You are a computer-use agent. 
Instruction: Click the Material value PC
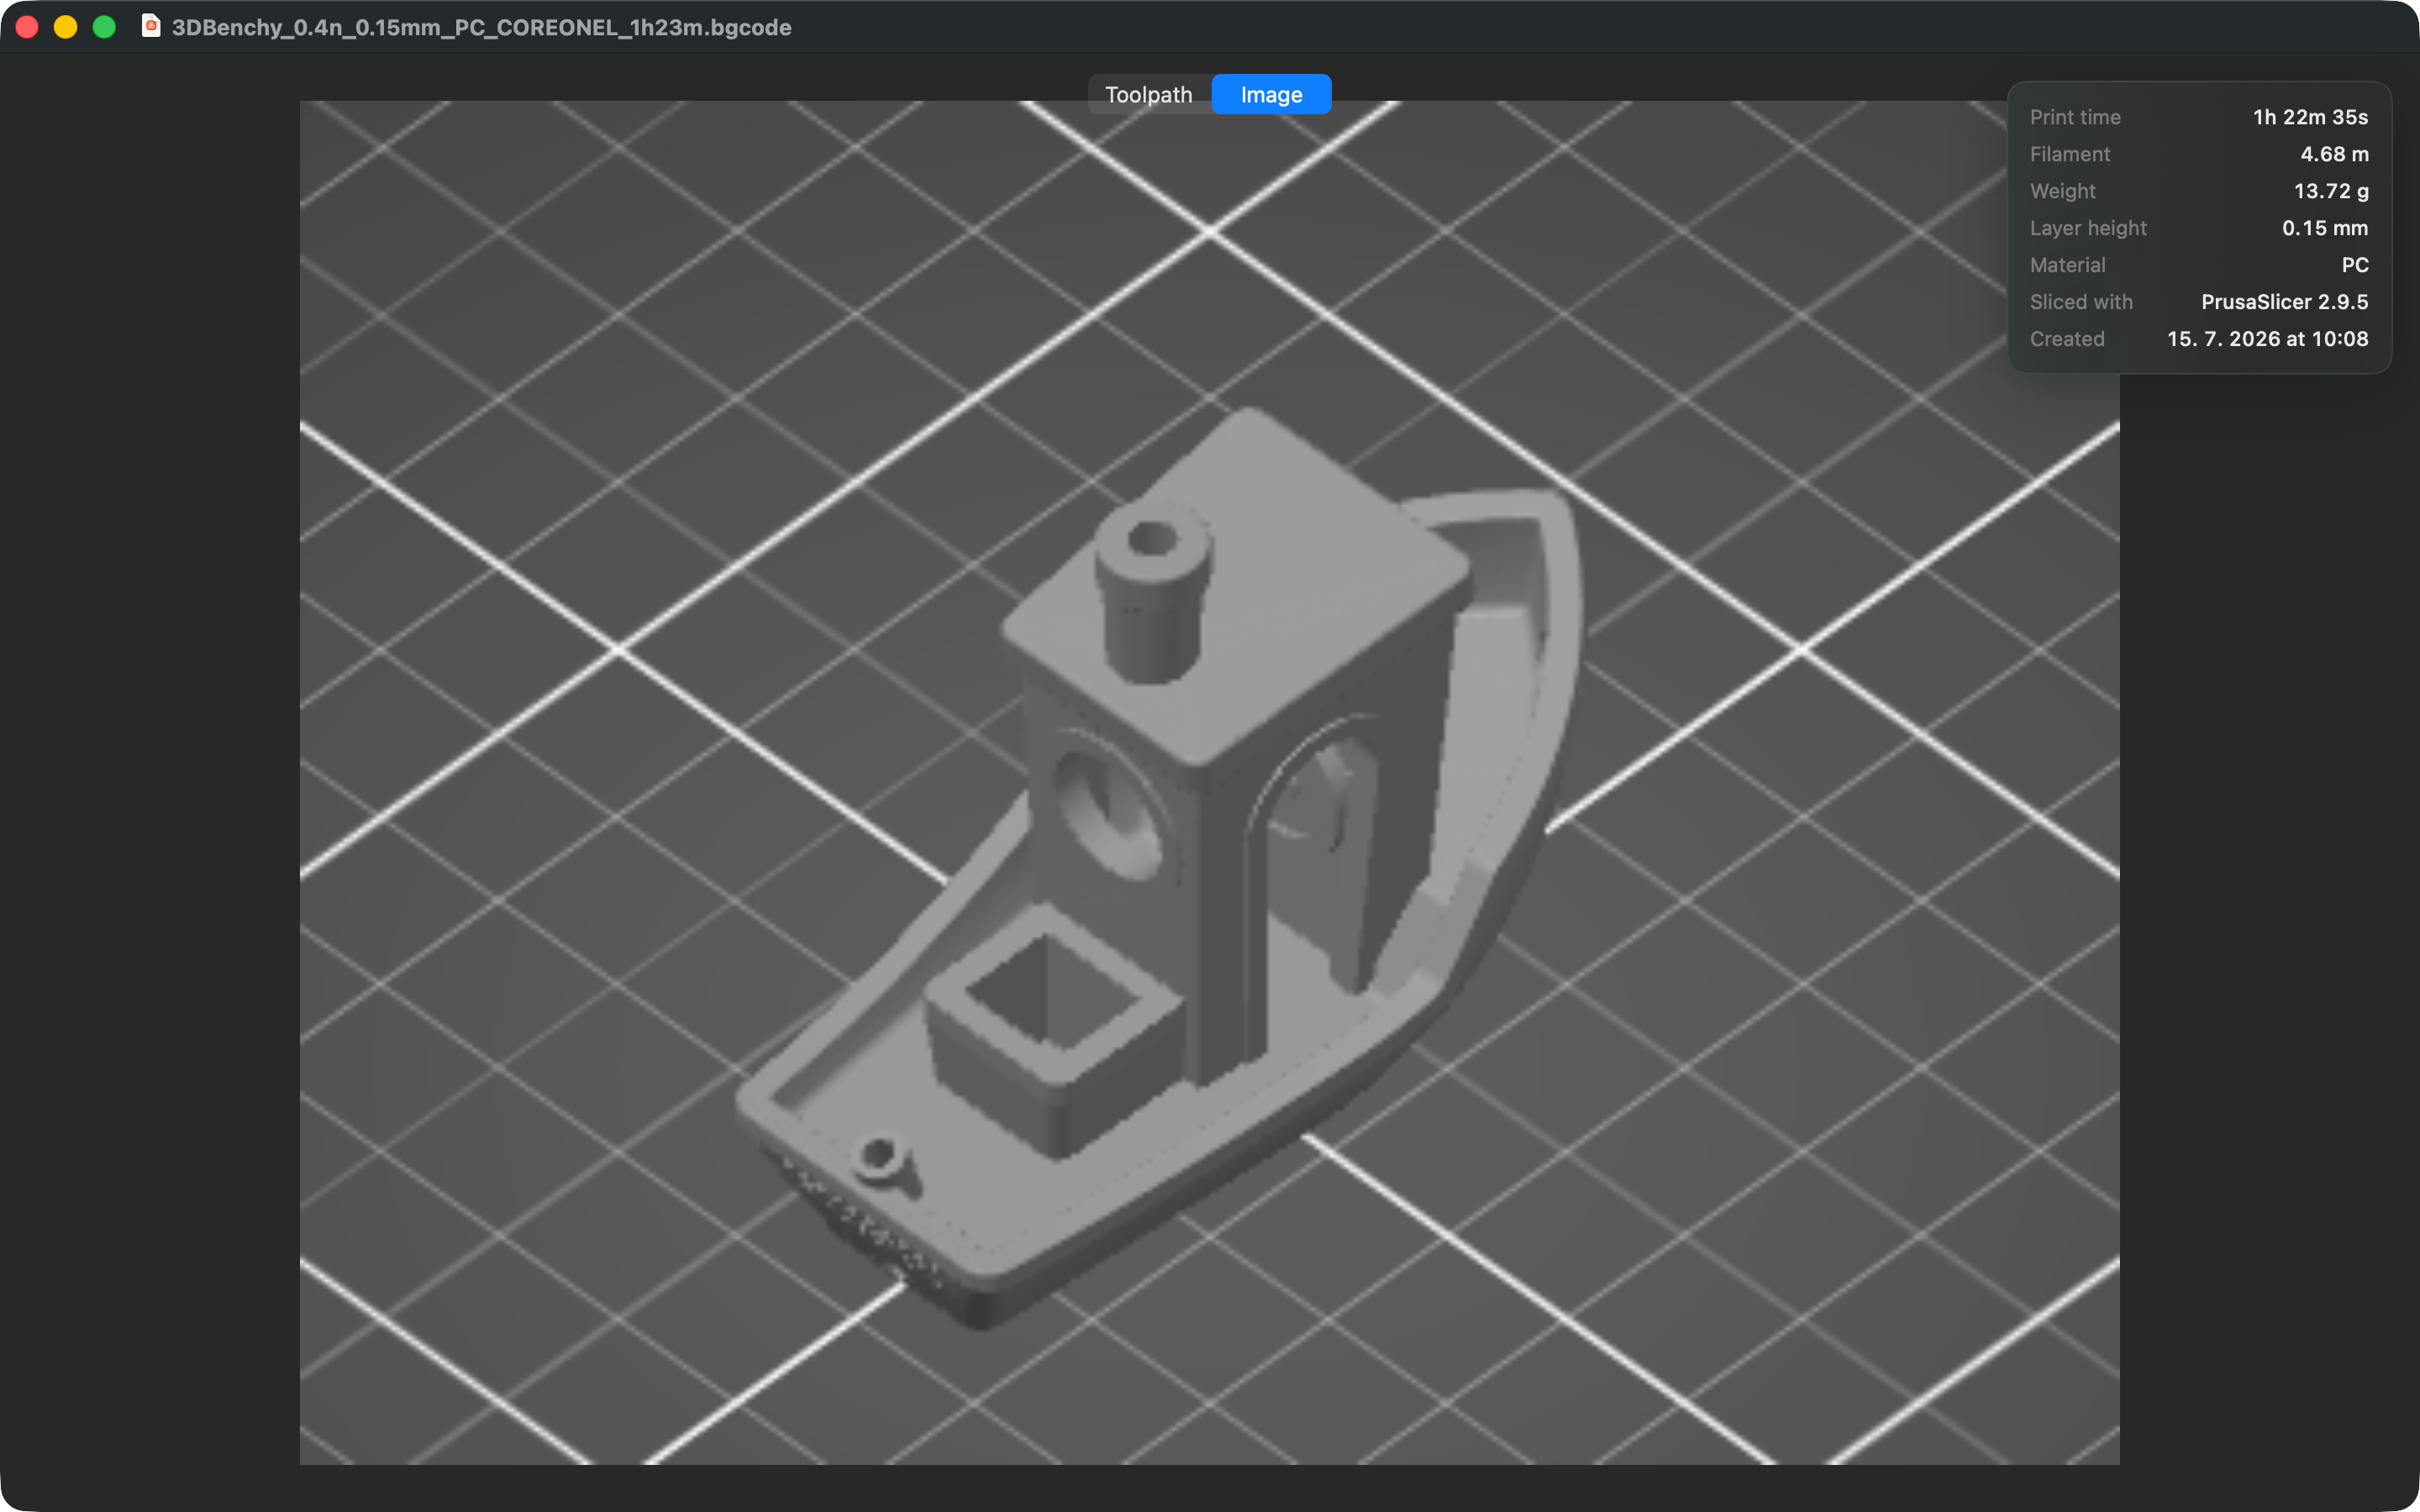[2355, 265]
